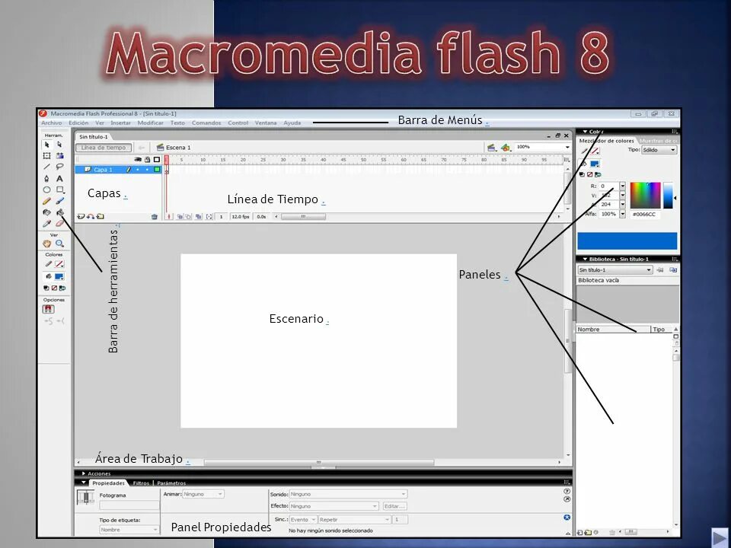Select the Subselection (white arrow) tool

59,145
